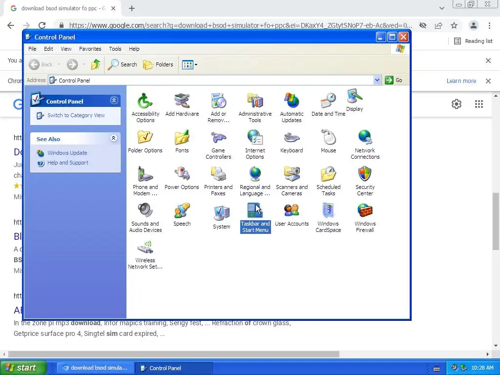Open Folder Options icon
Image resolution: width=500 pixels, height=375 pixels.
tap(145, 142)
